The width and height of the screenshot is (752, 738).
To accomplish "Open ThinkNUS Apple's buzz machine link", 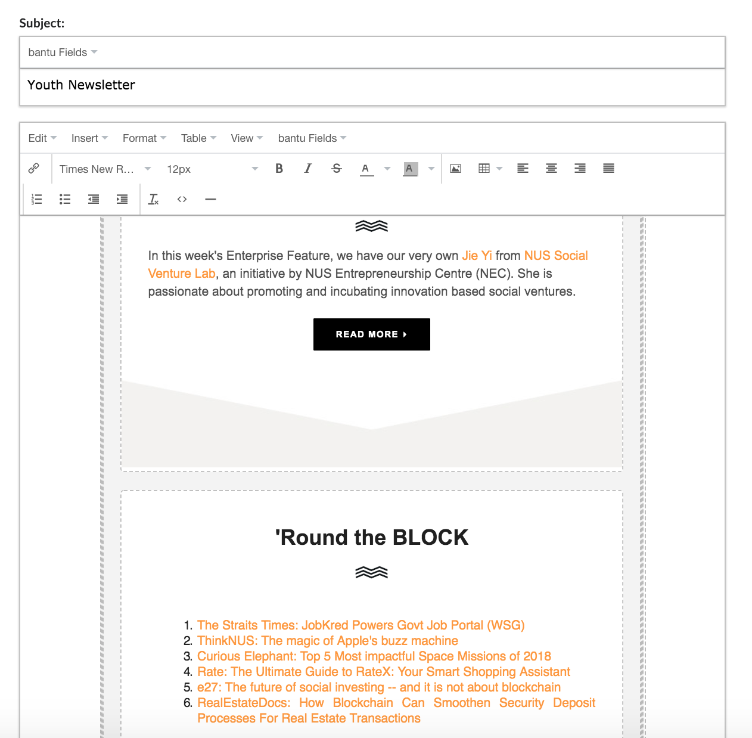I will (328, 641).
